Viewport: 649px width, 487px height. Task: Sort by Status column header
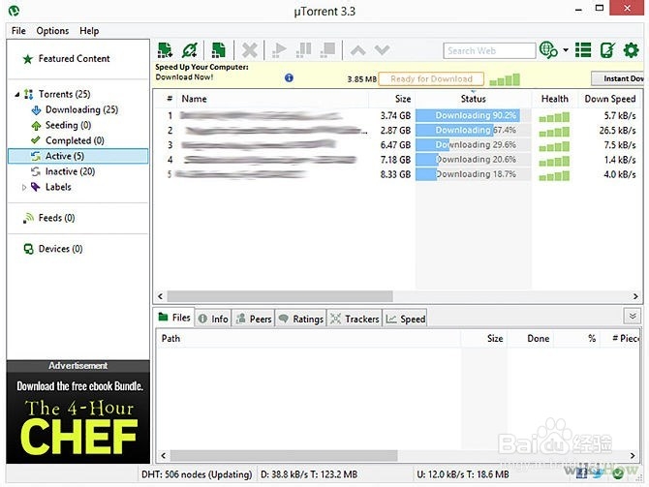click(473, 99)
